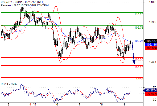
Task: Click the 108.4 price axis label
Action: tap(152, 62)
